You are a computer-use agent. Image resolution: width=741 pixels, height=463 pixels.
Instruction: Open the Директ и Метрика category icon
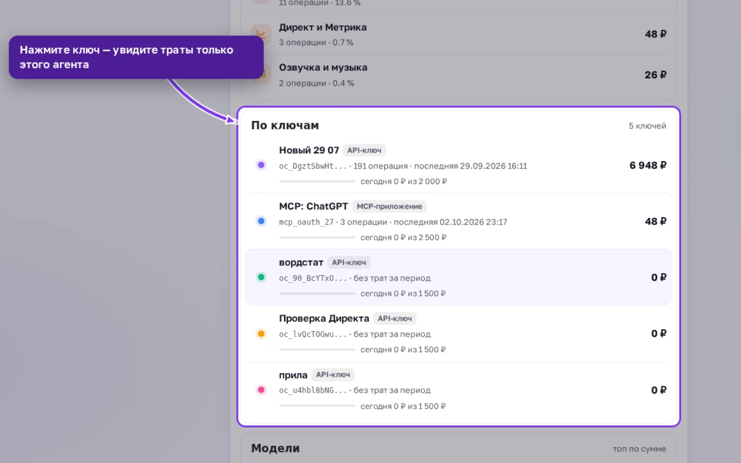coord(261,34)
